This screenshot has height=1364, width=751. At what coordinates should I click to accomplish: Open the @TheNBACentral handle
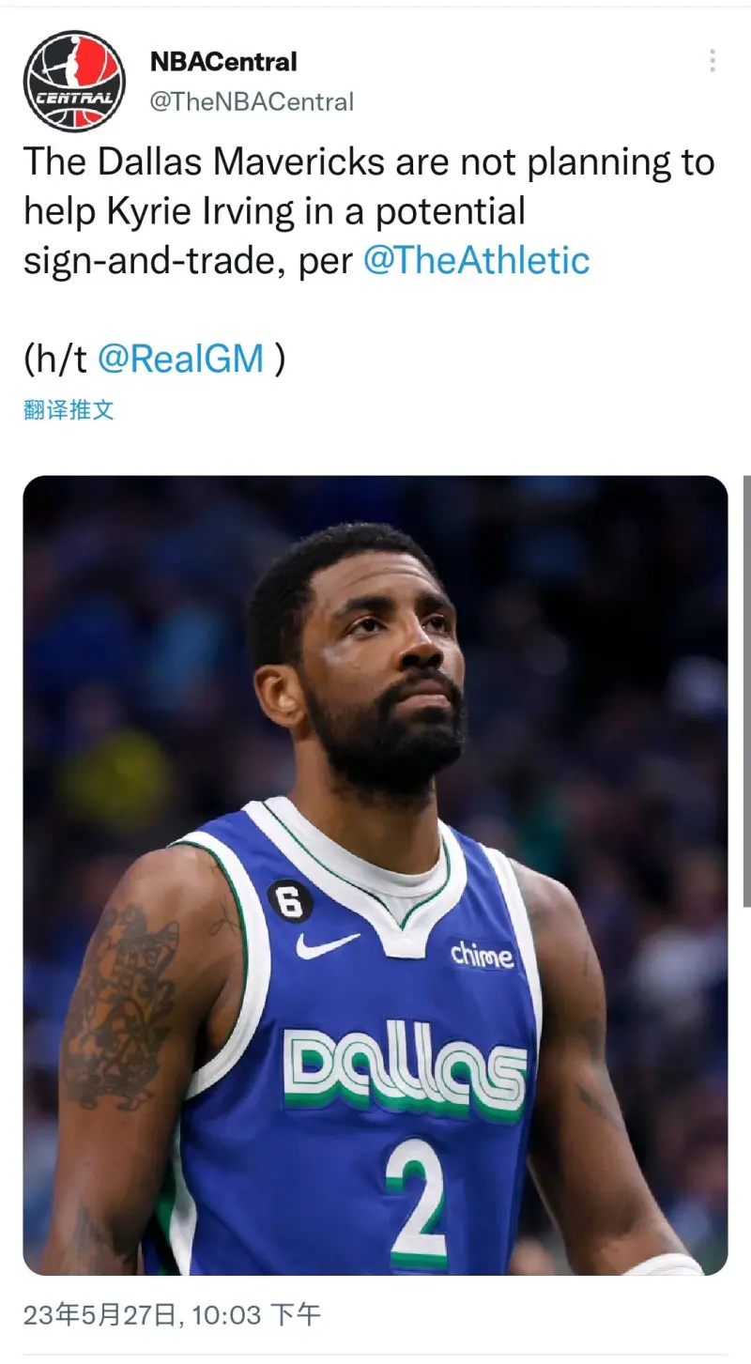click(x=252, y=101)
